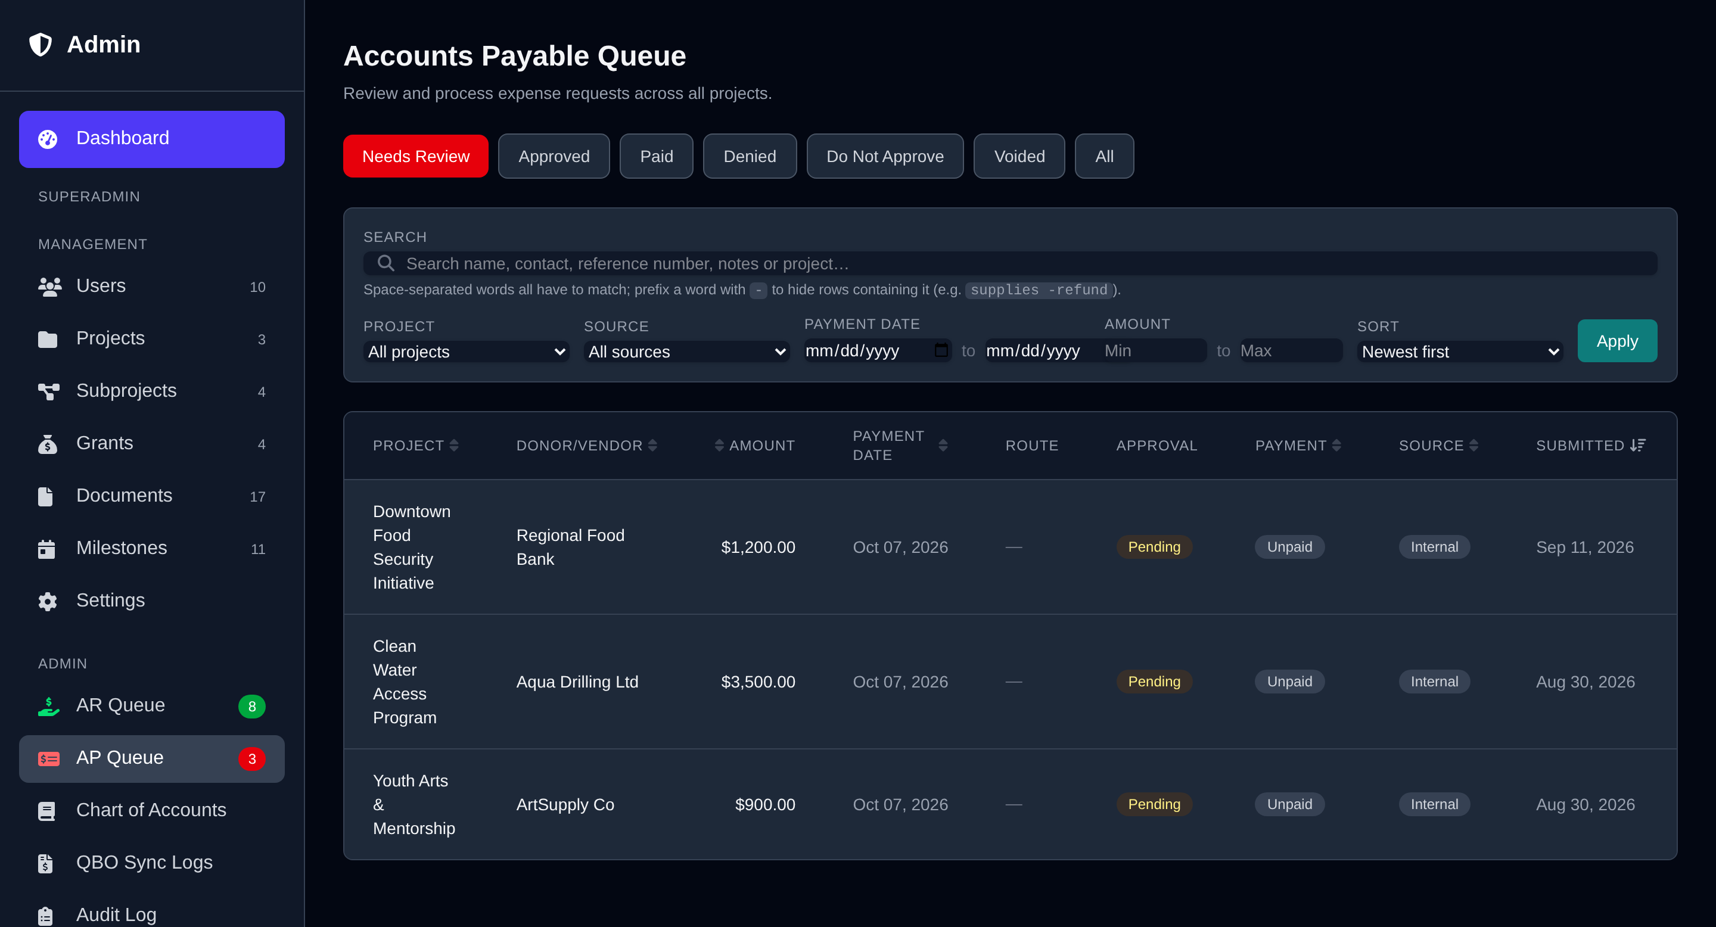
Task: Click Youth Arts & Mentorship project name
Action: click(414, 804)
